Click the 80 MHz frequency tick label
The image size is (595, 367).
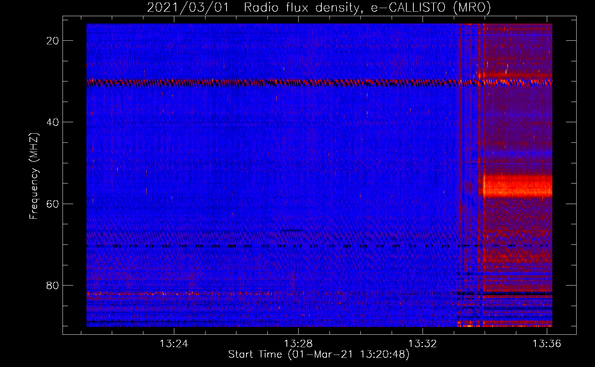pyautogui.click(x=53, y=286)
